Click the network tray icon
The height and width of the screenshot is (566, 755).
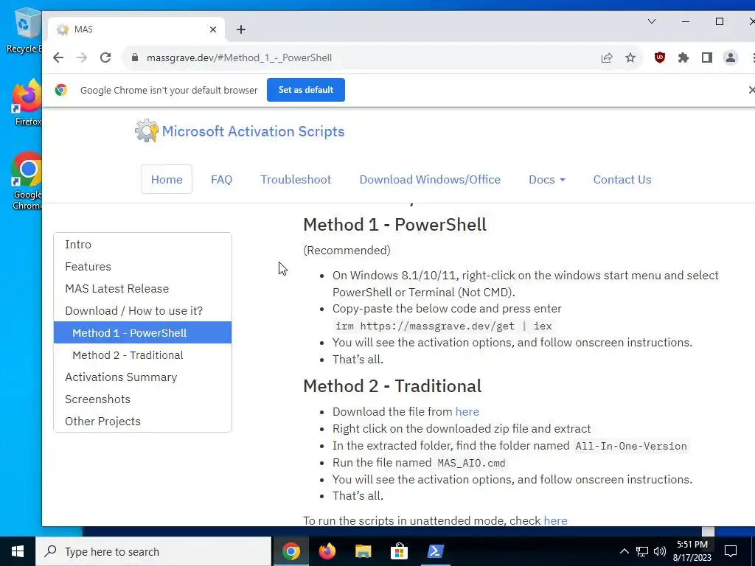pyautogui.click(x=642, y=551)
